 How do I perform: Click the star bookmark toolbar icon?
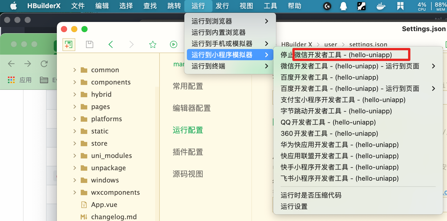[x=153, y=44]
